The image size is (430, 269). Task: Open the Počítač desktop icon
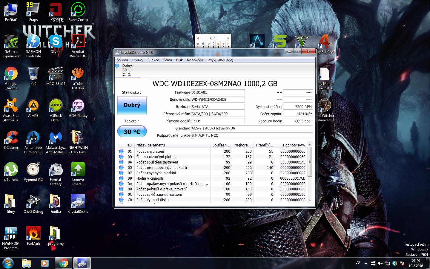[11, 12]
